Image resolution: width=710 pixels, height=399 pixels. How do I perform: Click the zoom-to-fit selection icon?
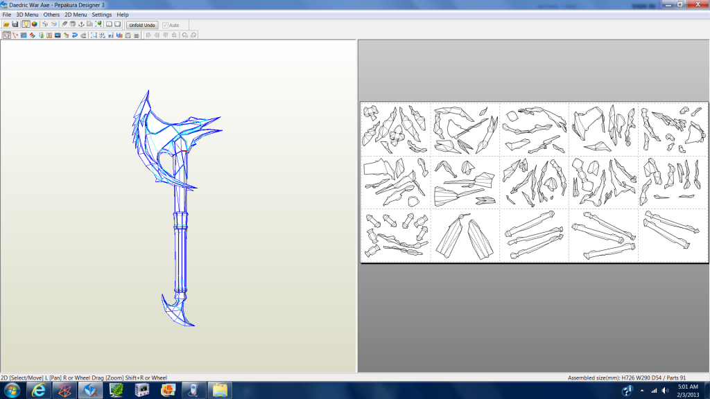pyautogui.click(x=94, y=35)
